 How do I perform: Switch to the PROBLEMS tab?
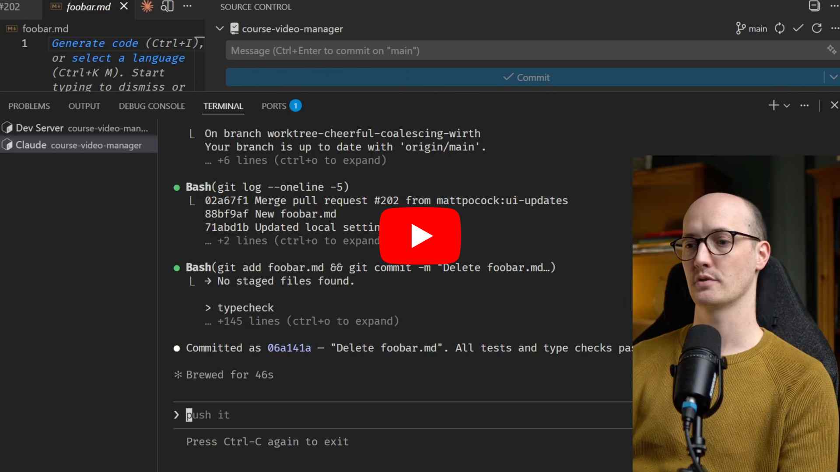tap(29, 106)
